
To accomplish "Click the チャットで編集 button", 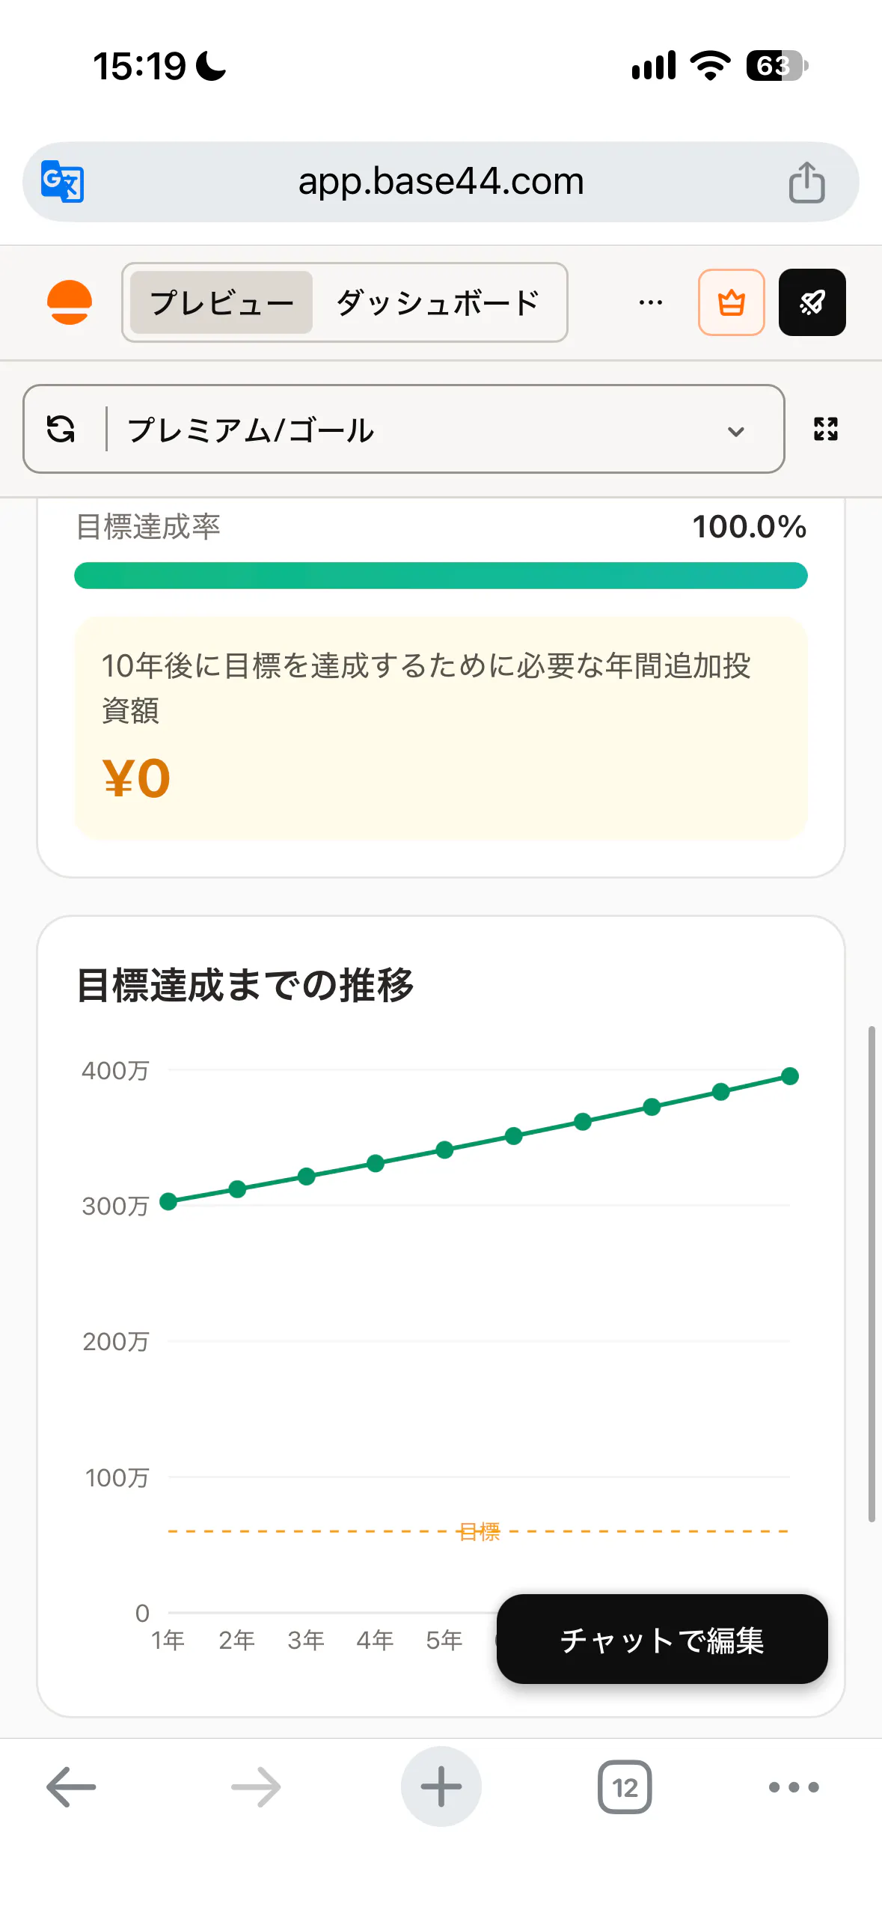I will [662, 1639].
